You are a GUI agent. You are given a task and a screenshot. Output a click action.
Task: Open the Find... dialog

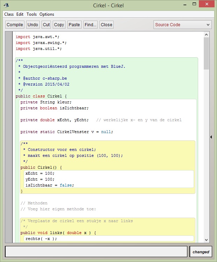coord(90,25)
